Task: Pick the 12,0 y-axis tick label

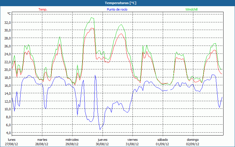Action: [7, 101]
